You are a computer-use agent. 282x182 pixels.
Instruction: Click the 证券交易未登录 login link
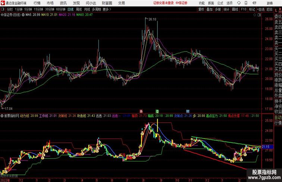pyautogui.click(x=163, y=3)
